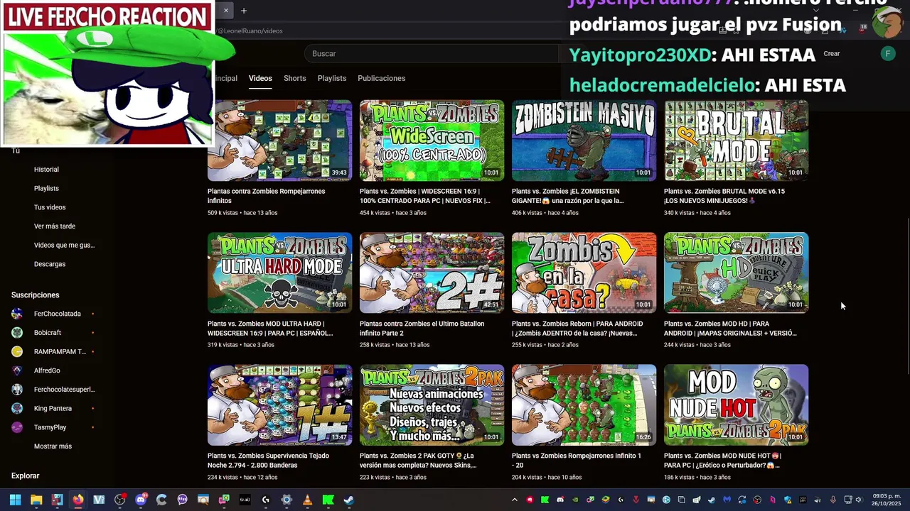910x511 pixels.
Task: Open the 2 PAK GOTY video thumbnail
Action: (432, 405)
